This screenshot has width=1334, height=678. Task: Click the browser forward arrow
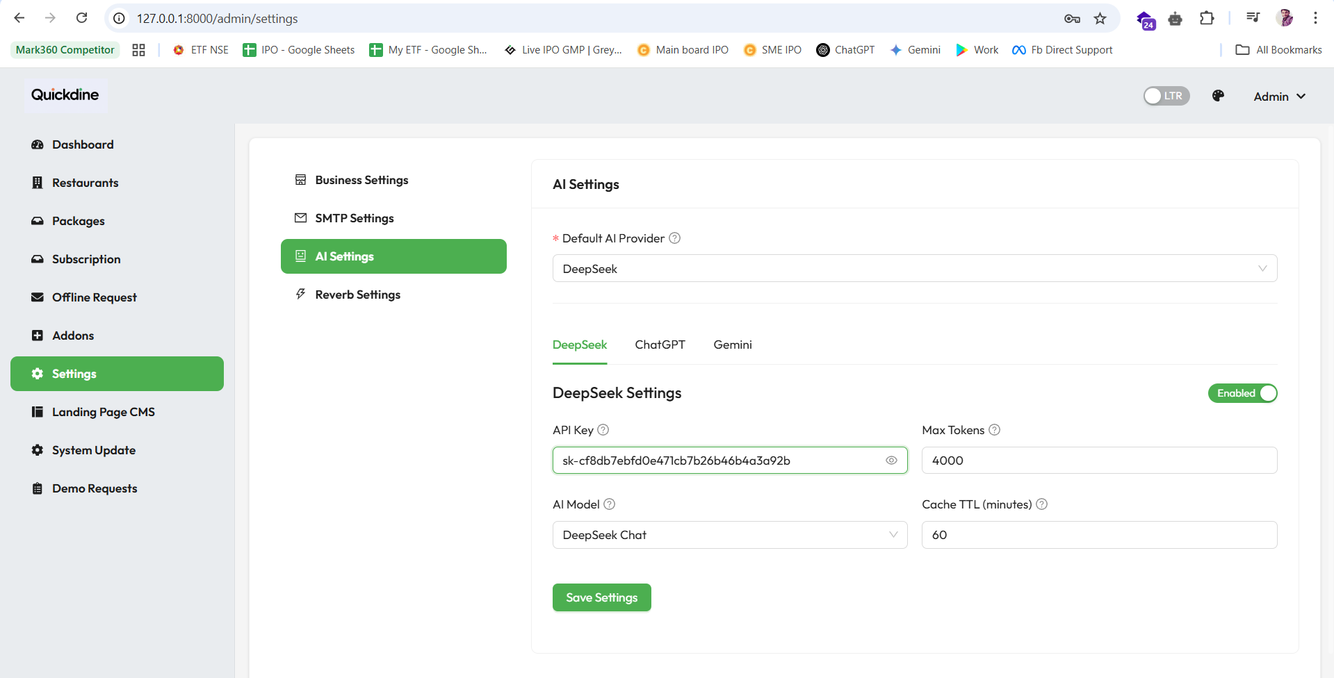tap(50, 18)
